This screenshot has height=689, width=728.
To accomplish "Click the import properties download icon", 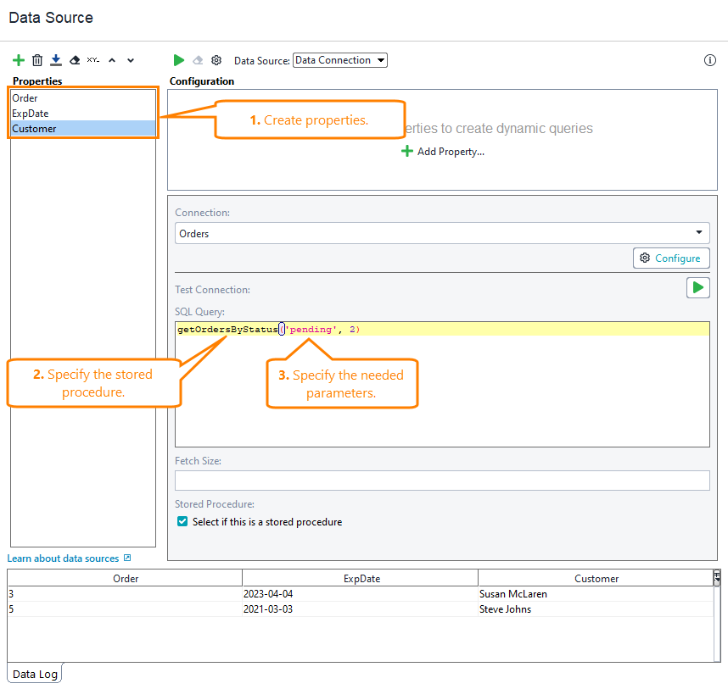I will (55, 60).
